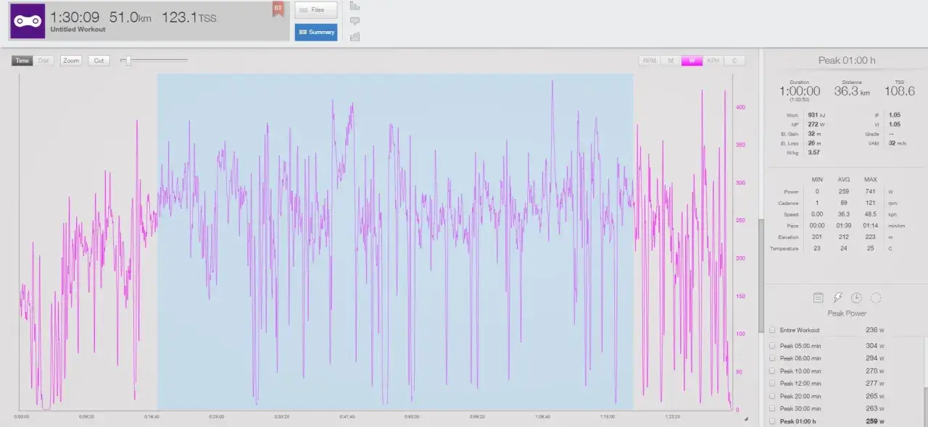Check the Peak 05:00 min checkbox

772,346
